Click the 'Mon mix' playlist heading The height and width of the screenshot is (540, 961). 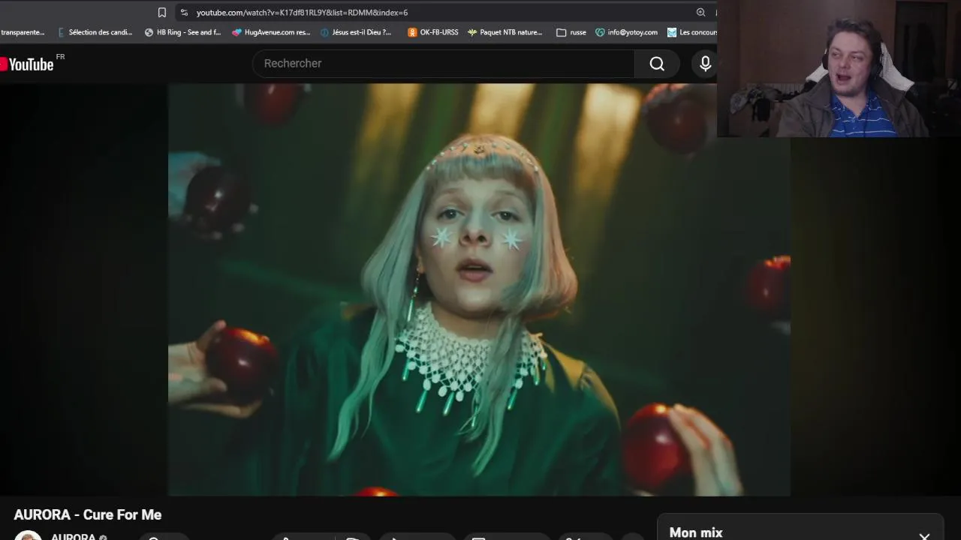696,532
